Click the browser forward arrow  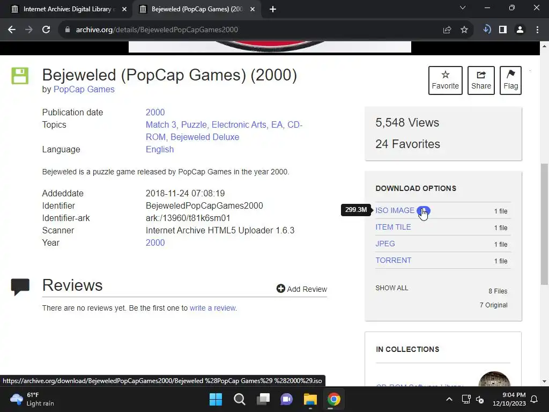pos(29,30)
